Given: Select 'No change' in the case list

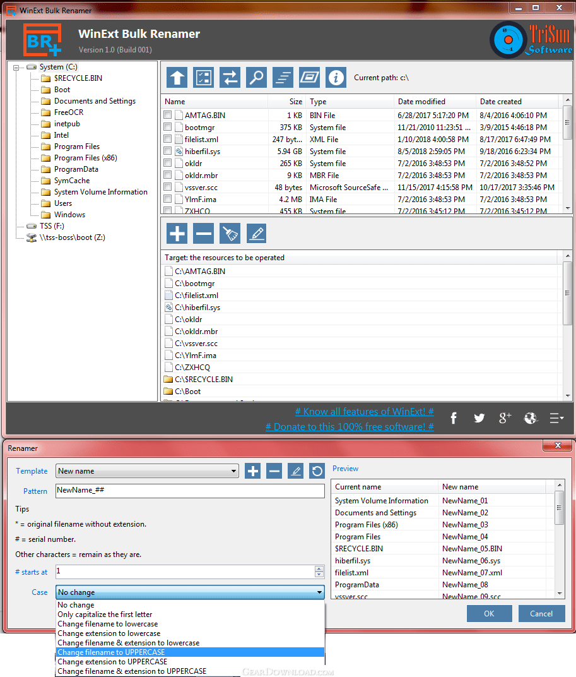Looking at the screenshot, I should point(191,605).
